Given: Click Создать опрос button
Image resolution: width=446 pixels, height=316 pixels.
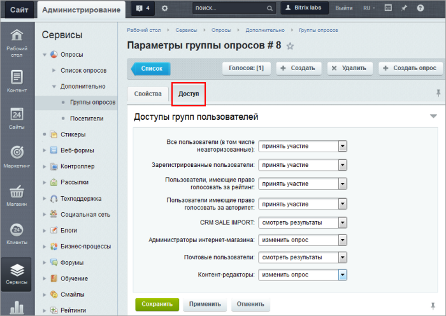Looking at the screenshot, I should point(410,68).
